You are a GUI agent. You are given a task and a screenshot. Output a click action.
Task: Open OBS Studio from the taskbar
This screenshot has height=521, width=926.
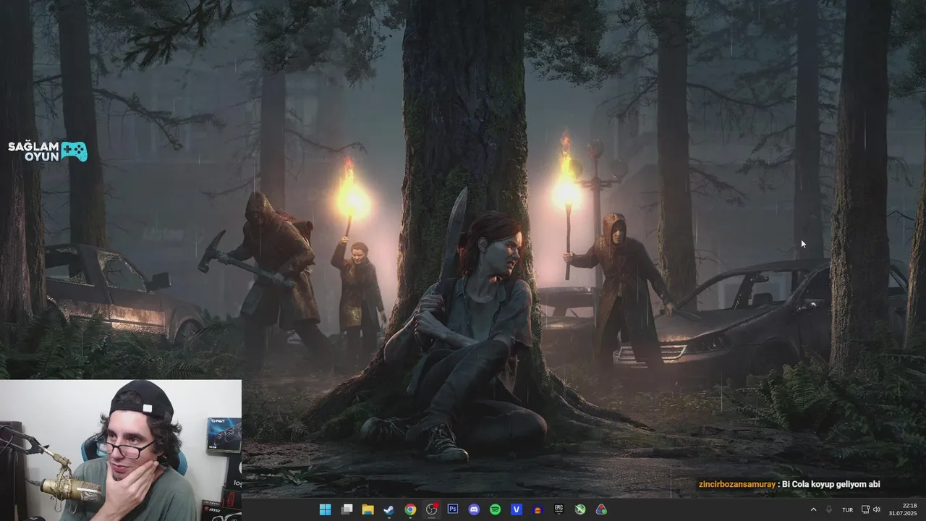click(432, 509)
